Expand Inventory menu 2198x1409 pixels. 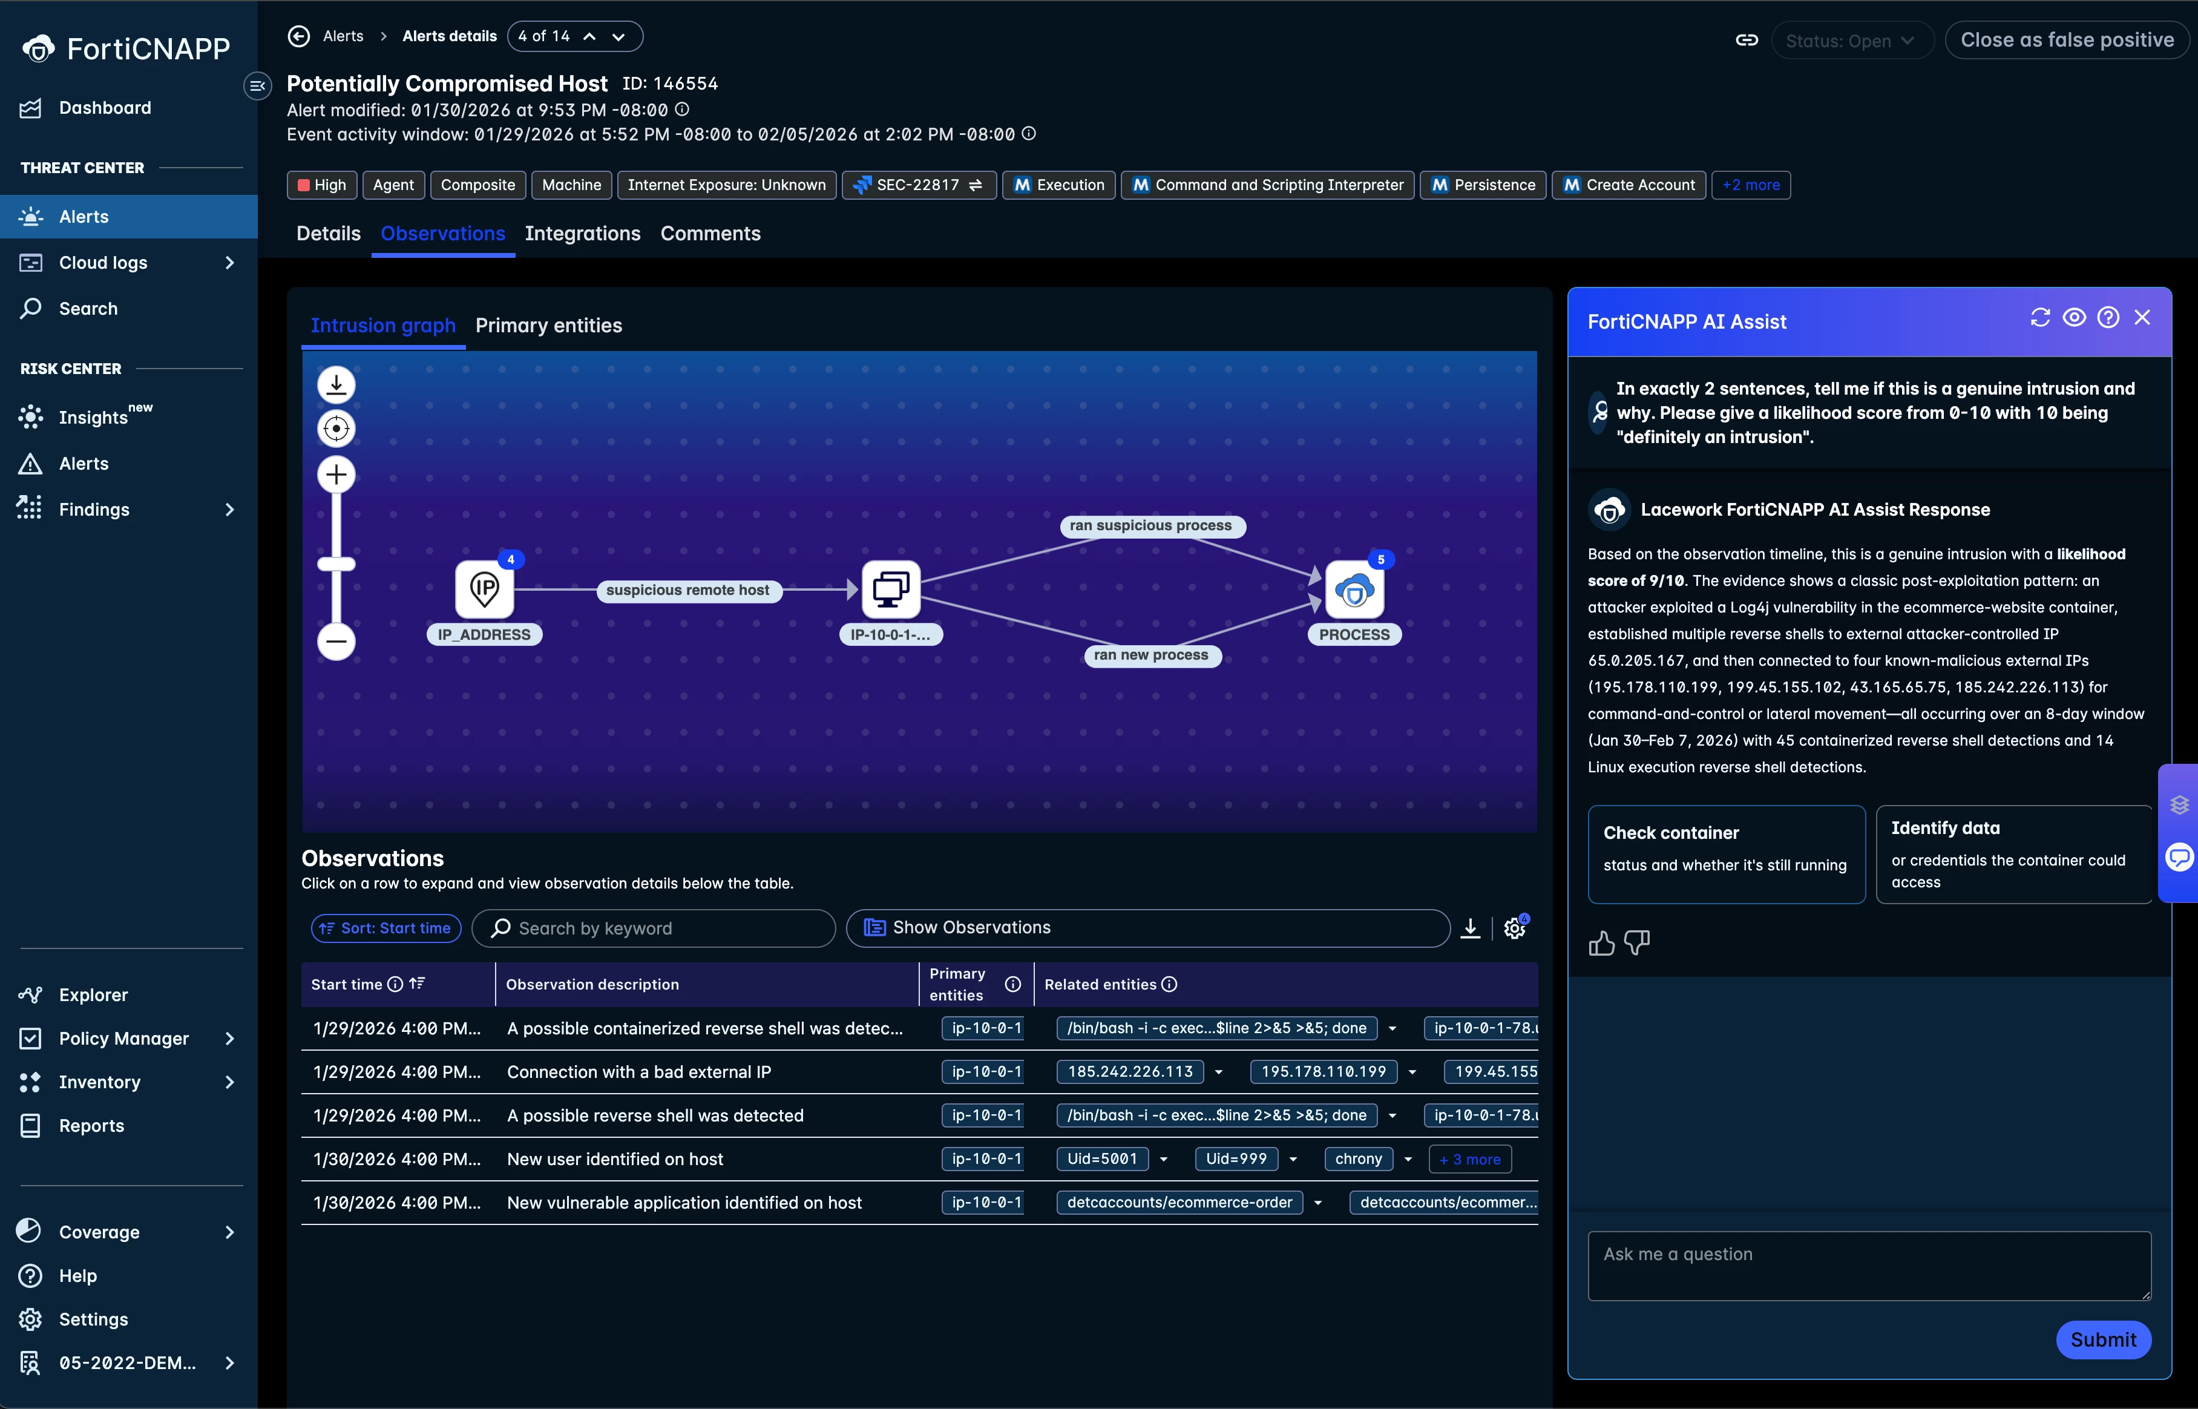[x=229, y=1082]
